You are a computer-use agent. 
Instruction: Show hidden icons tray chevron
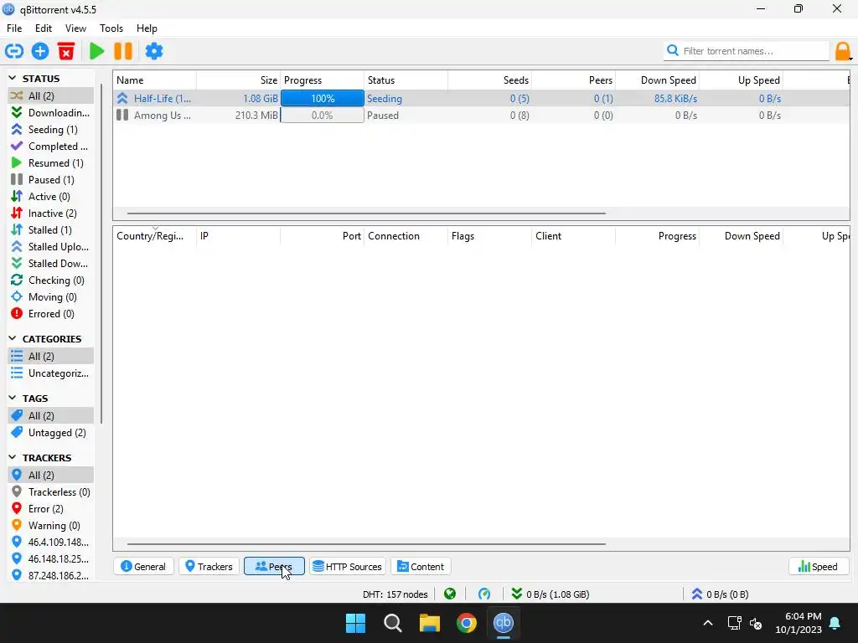[x=707, y=623]
